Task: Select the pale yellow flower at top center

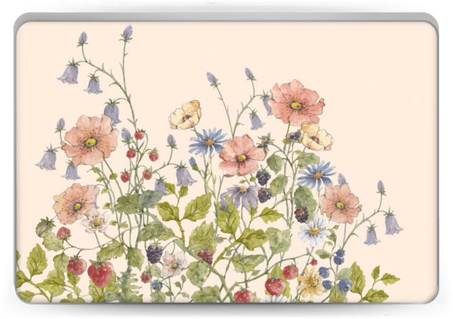Action: pos(185,115)
